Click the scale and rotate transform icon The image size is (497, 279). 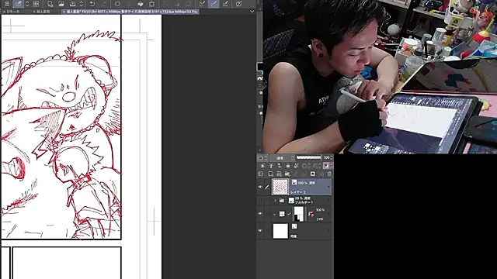click(152, 4)
